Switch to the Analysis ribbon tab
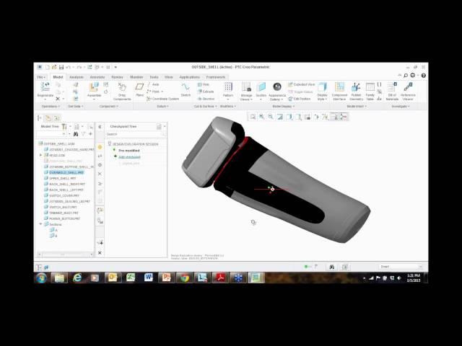The height and width of the screenshot is (346, 462). click(77, 76)
